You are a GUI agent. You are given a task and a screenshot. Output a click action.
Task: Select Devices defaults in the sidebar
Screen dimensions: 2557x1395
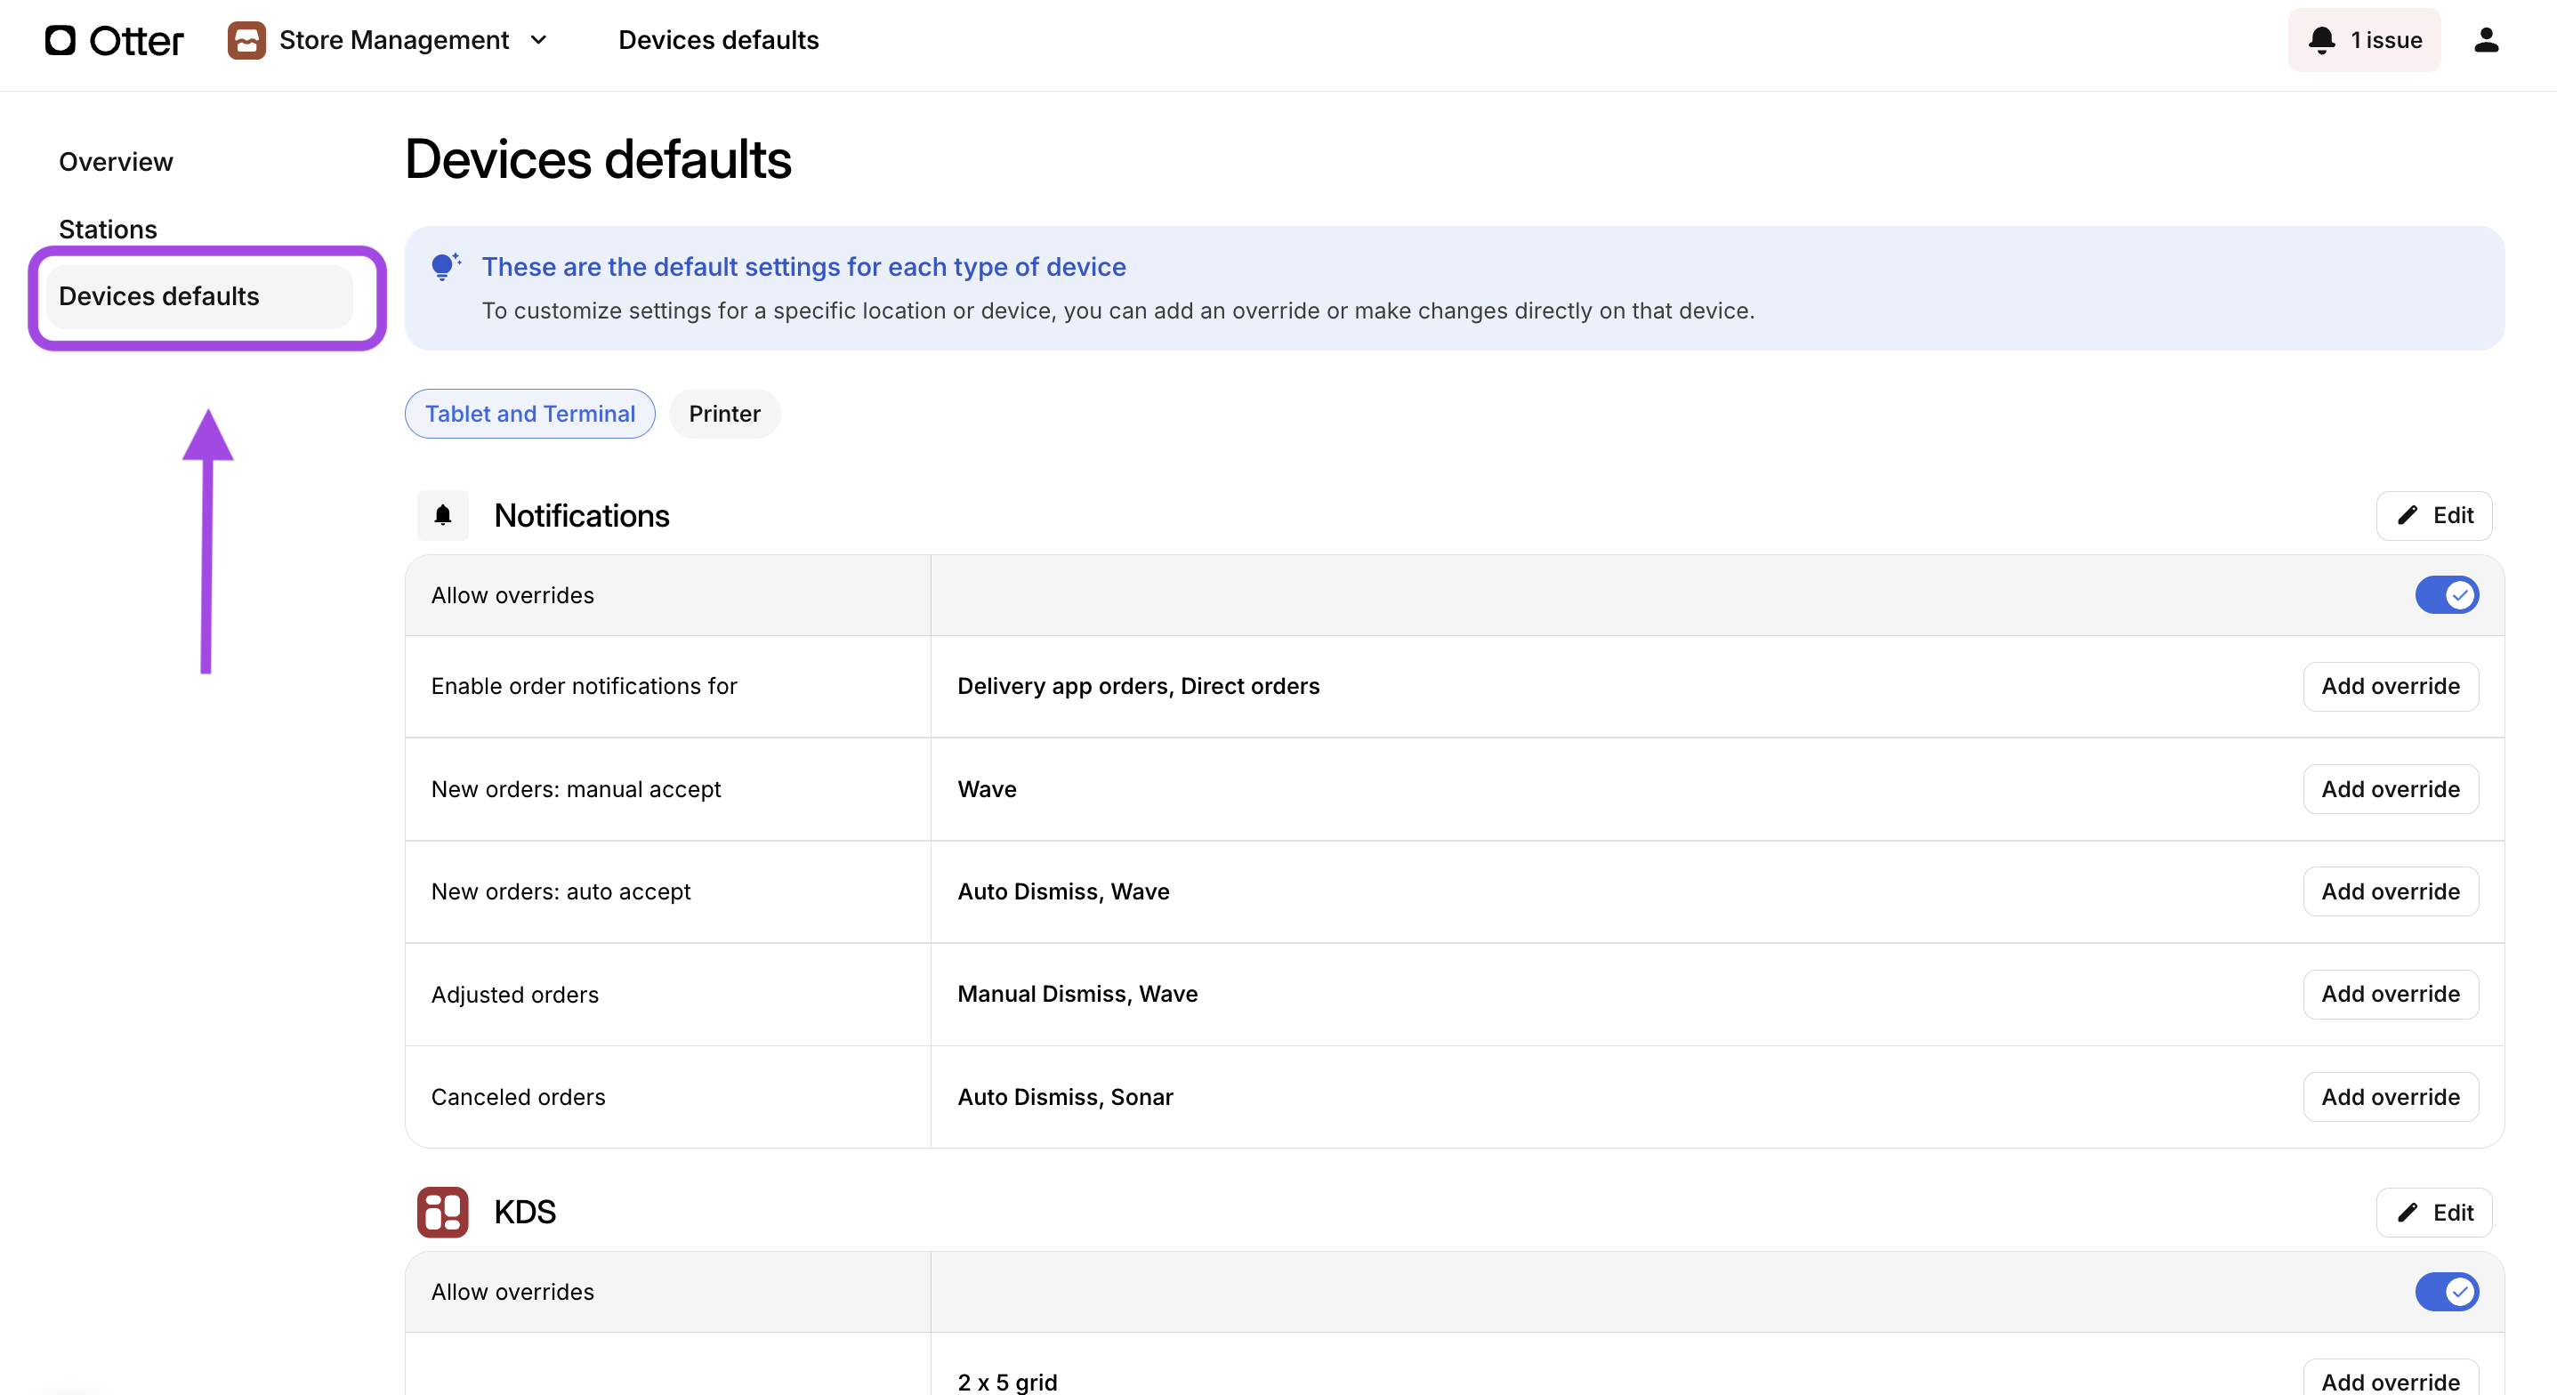159,296
